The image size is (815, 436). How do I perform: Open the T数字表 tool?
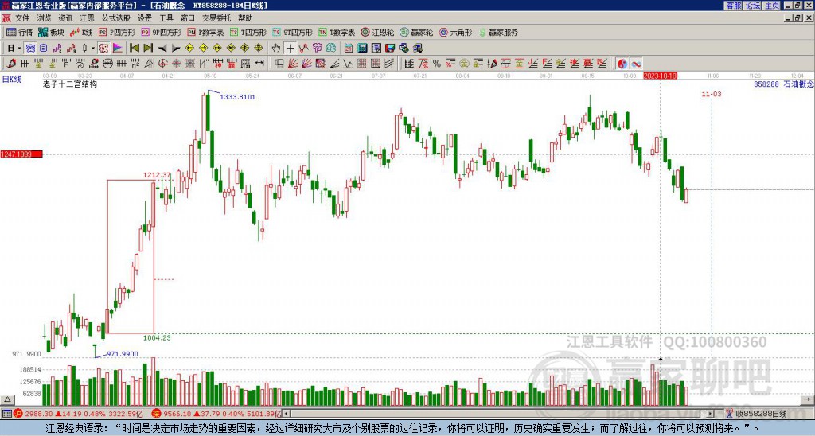[337, 32]
